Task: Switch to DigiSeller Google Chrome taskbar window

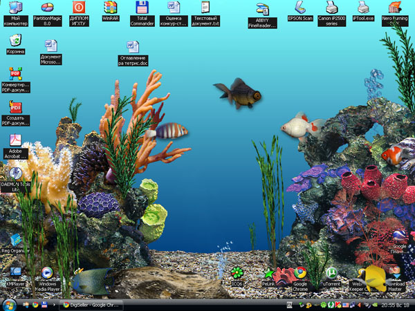Action: pos(91,304)
